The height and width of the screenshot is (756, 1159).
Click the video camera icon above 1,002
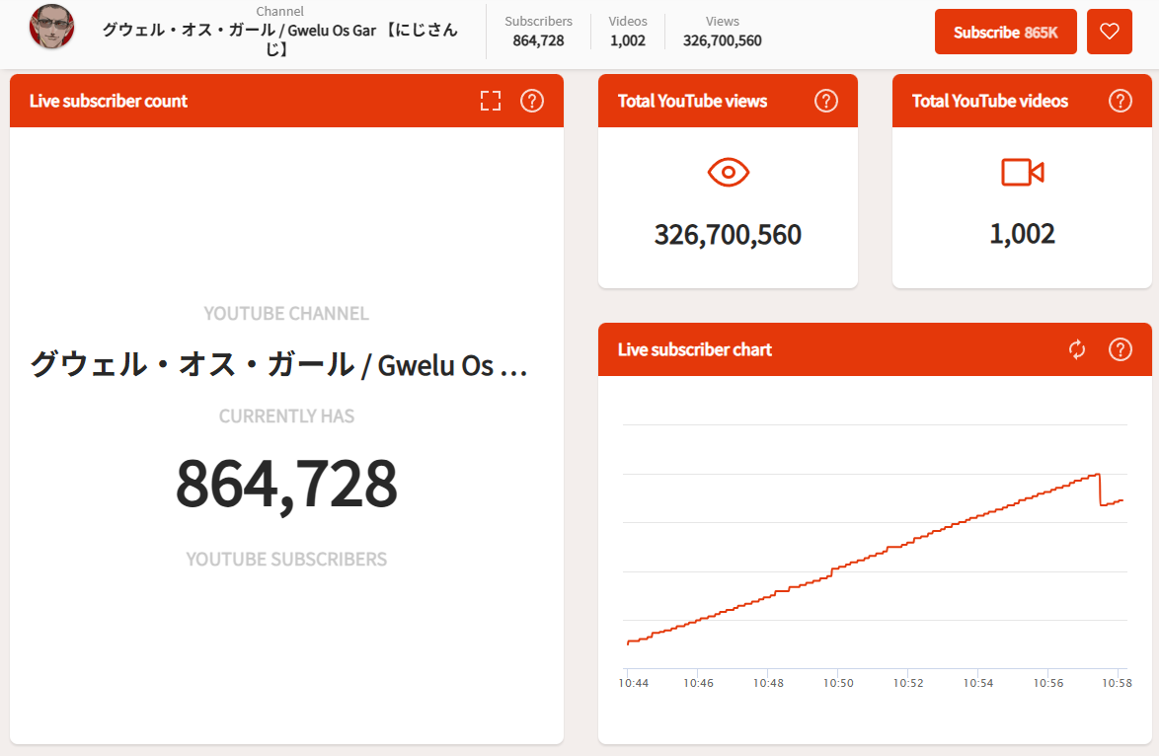[1022, 173]
